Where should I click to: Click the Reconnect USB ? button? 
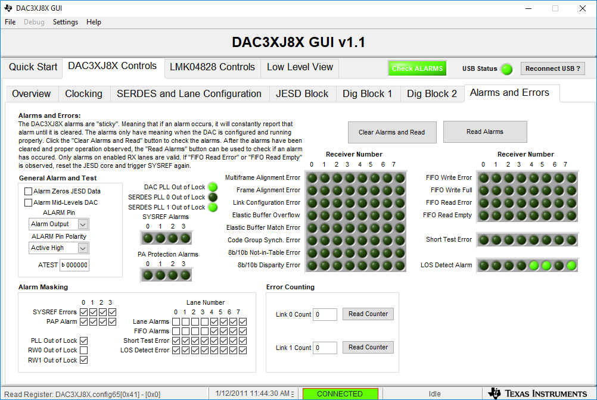(553, 69)
